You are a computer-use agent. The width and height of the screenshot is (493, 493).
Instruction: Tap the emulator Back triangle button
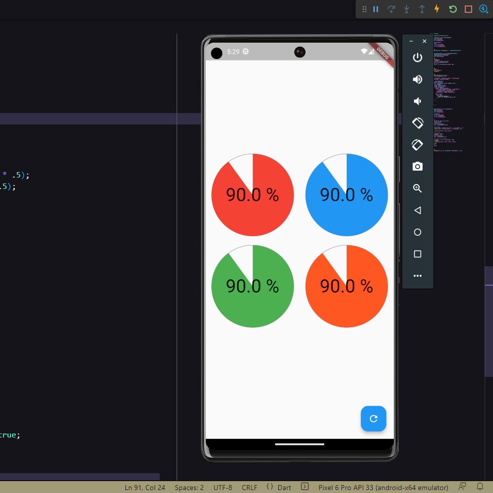point(418,210)
